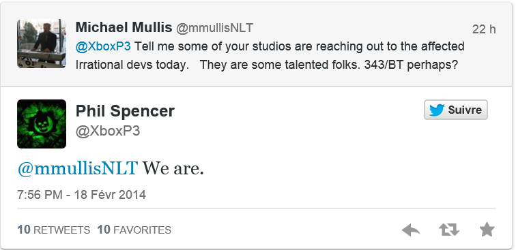Open Phil Spencer's green skull avatar
The image size is (516, 250).
coord(42,124)
